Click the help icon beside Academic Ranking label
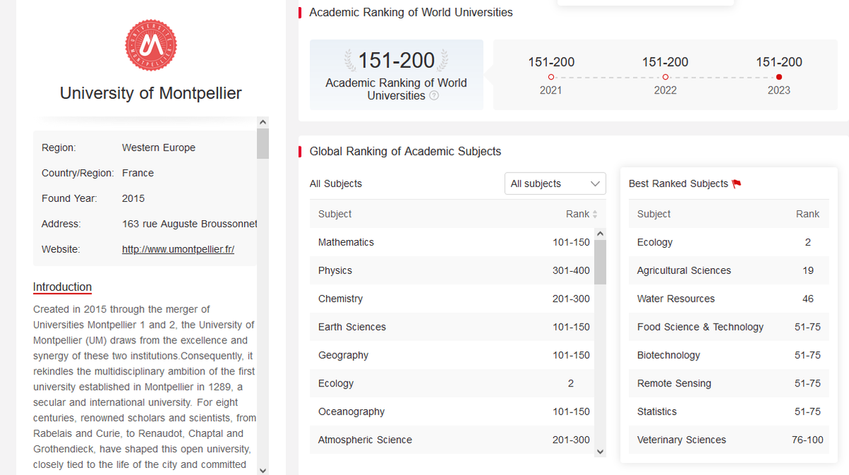849x475 pixels. [434, 96]
